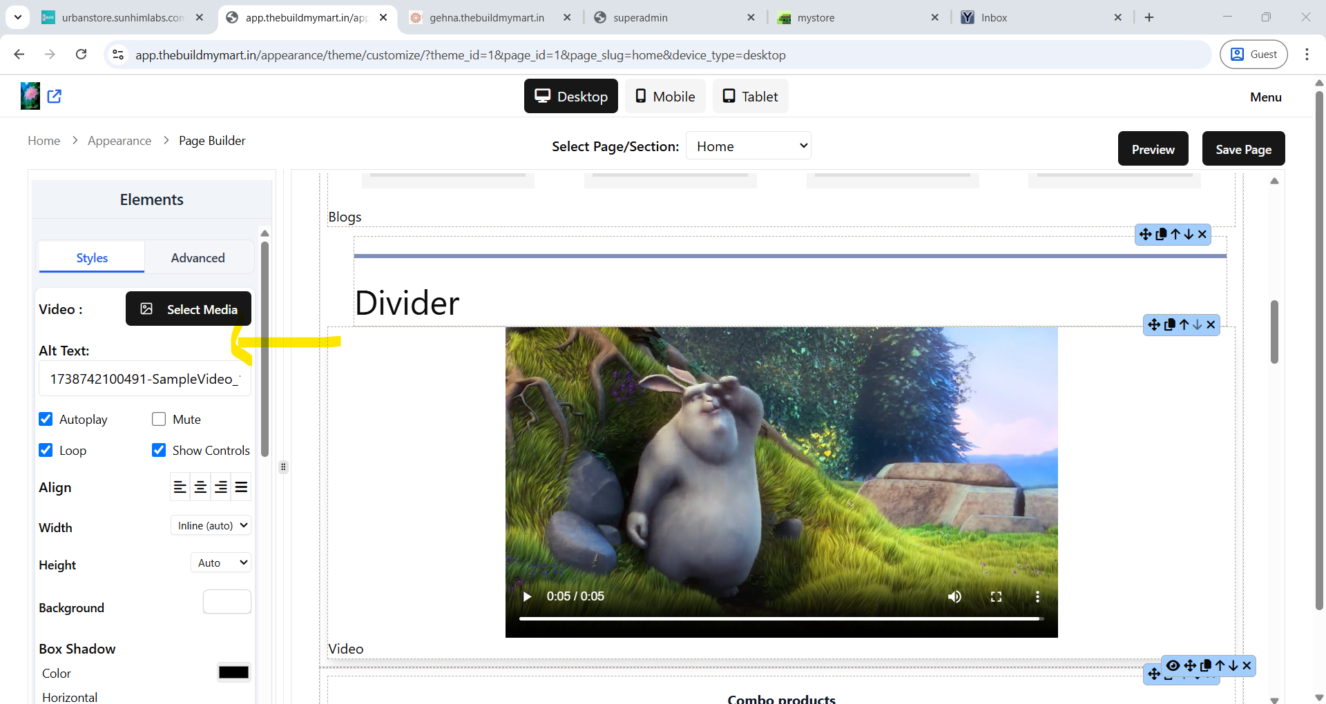
Task: Click the panel resize grip handle
Action: click(283, 467)
